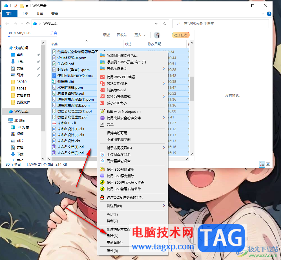Select the file 数据表.dbt

pos(66,82)
